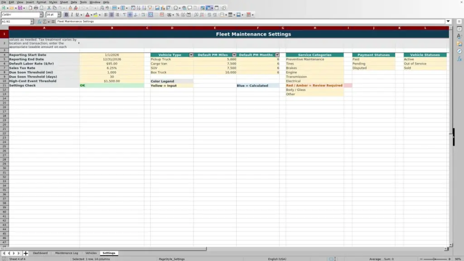464x261 pixels.
Task: Go to first sheet navigation button
Action: coord(4,253)
